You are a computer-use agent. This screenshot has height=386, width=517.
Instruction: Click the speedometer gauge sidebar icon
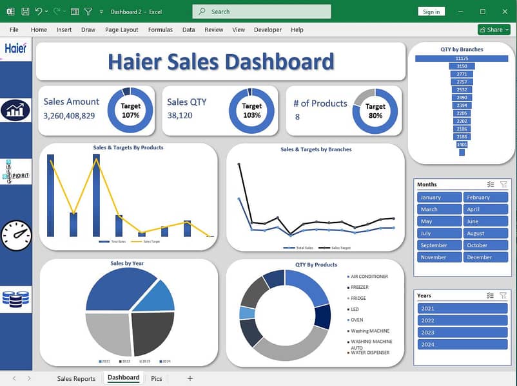[x=16, y=235]
